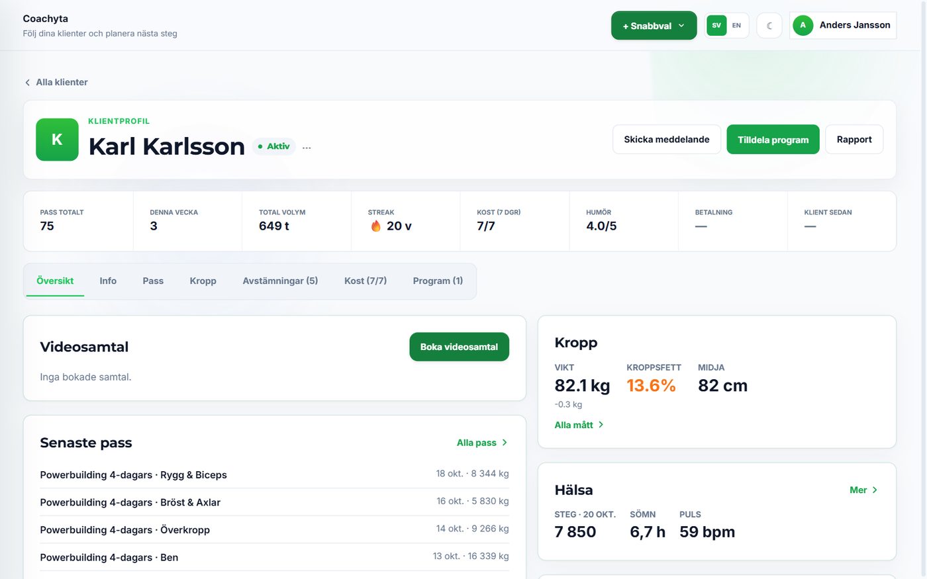Viewport: 927px width, 579px height.
Task: Click the green K client avatar
Action: (57, 140)
